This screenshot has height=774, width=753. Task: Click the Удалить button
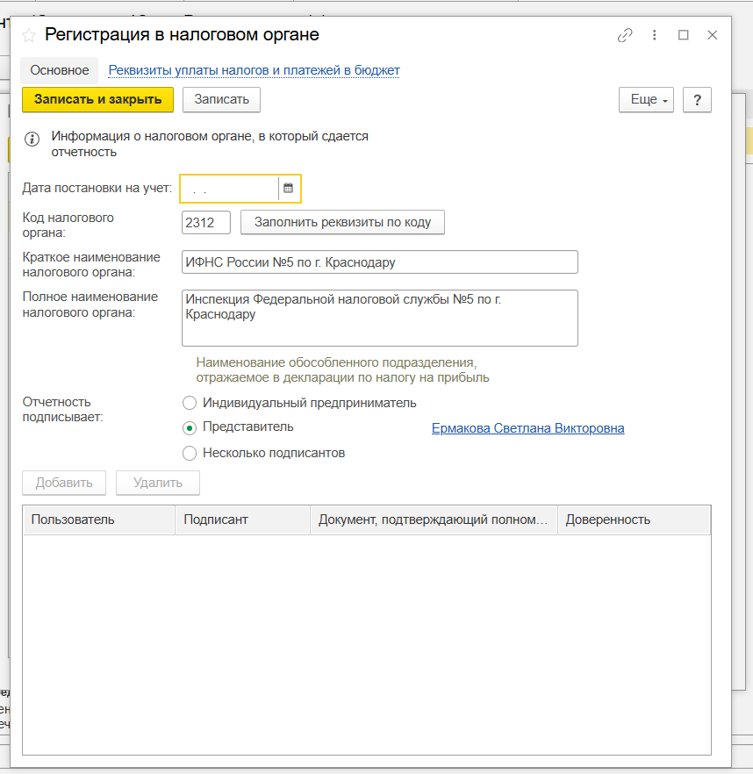pyautogui.click(x=157, y=483)
